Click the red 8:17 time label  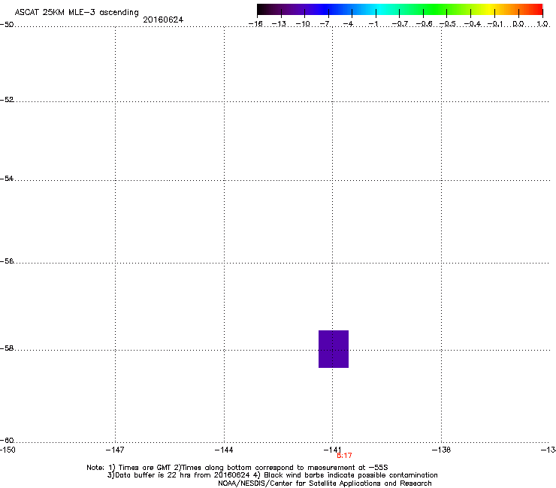(x=344, y=456)
